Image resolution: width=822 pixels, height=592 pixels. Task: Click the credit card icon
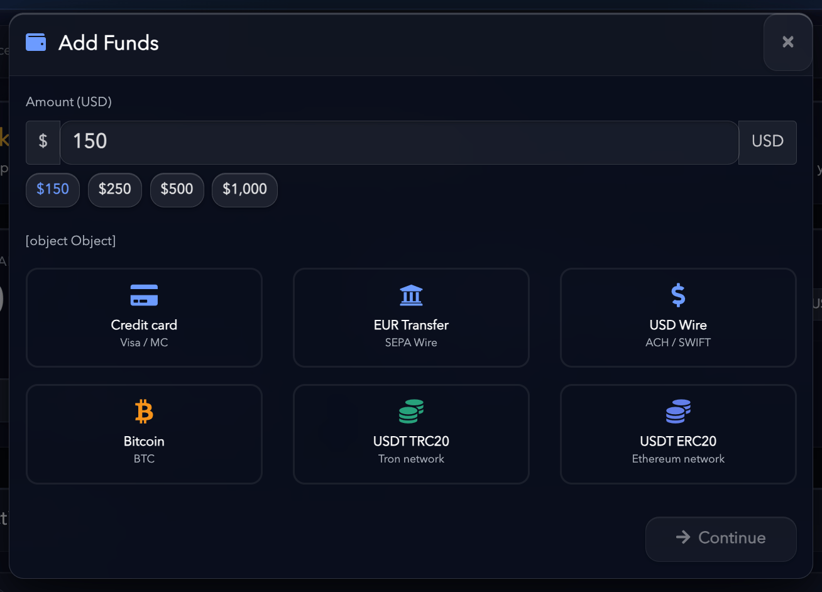point(144,295)
